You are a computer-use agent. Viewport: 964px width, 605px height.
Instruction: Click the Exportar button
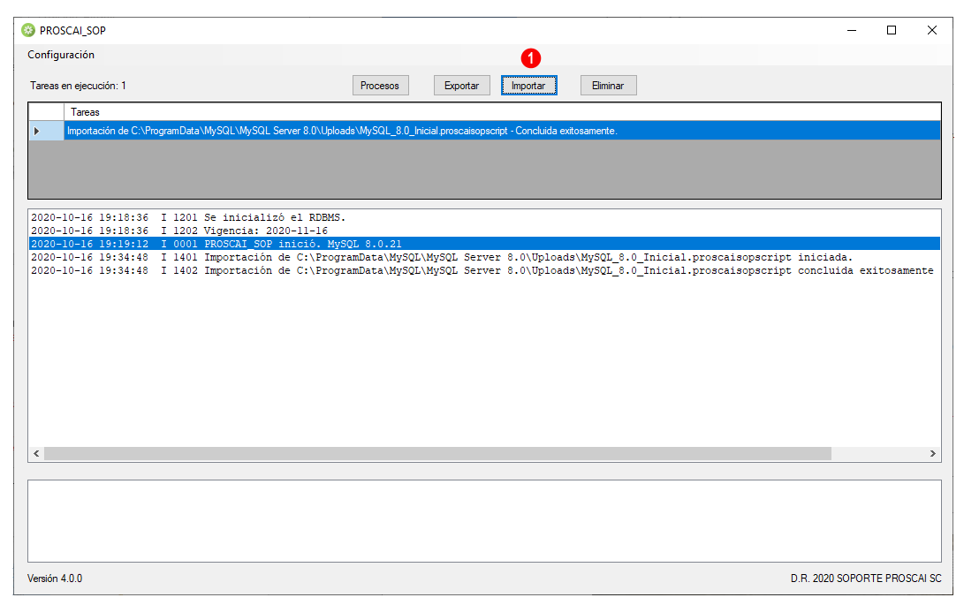coord(461,86)
